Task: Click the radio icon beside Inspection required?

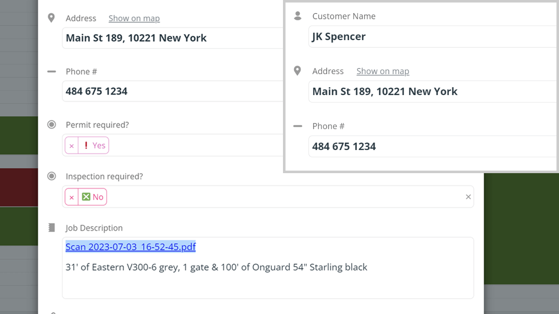Action: click(52, 176)
